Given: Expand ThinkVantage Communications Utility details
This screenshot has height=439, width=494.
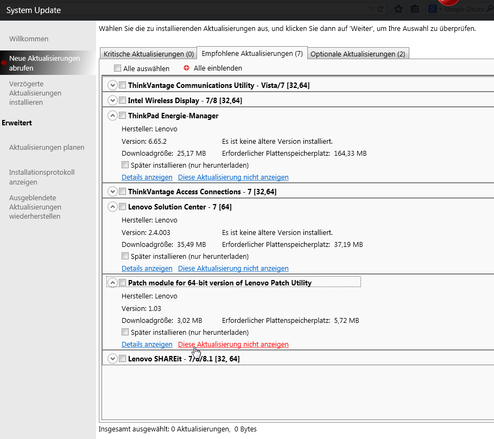Looking at the screenshot, I should click(112, 85).
